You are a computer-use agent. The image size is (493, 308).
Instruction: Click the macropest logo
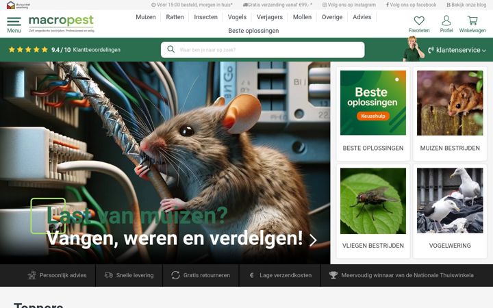point(62,23)
